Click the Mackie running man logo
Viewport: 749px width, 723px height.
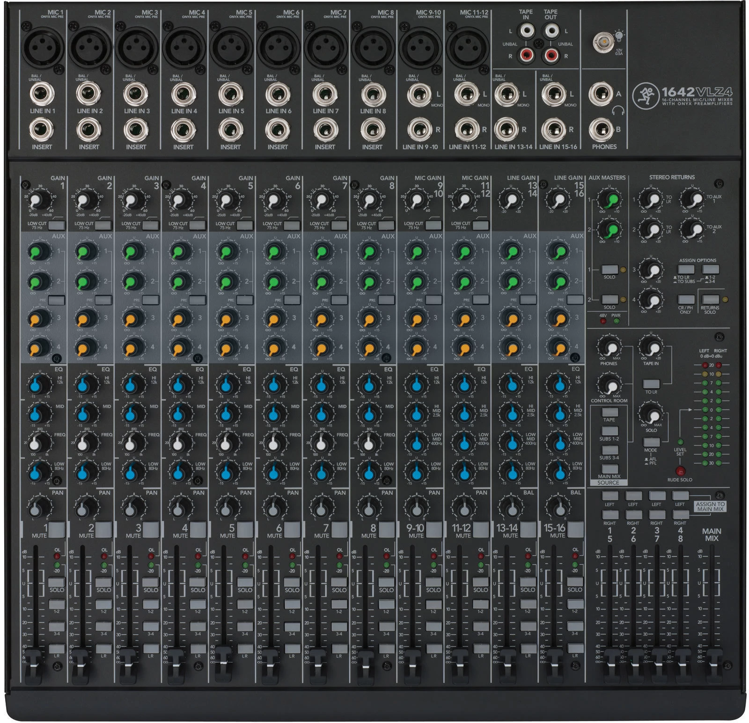tap(646, 96)
